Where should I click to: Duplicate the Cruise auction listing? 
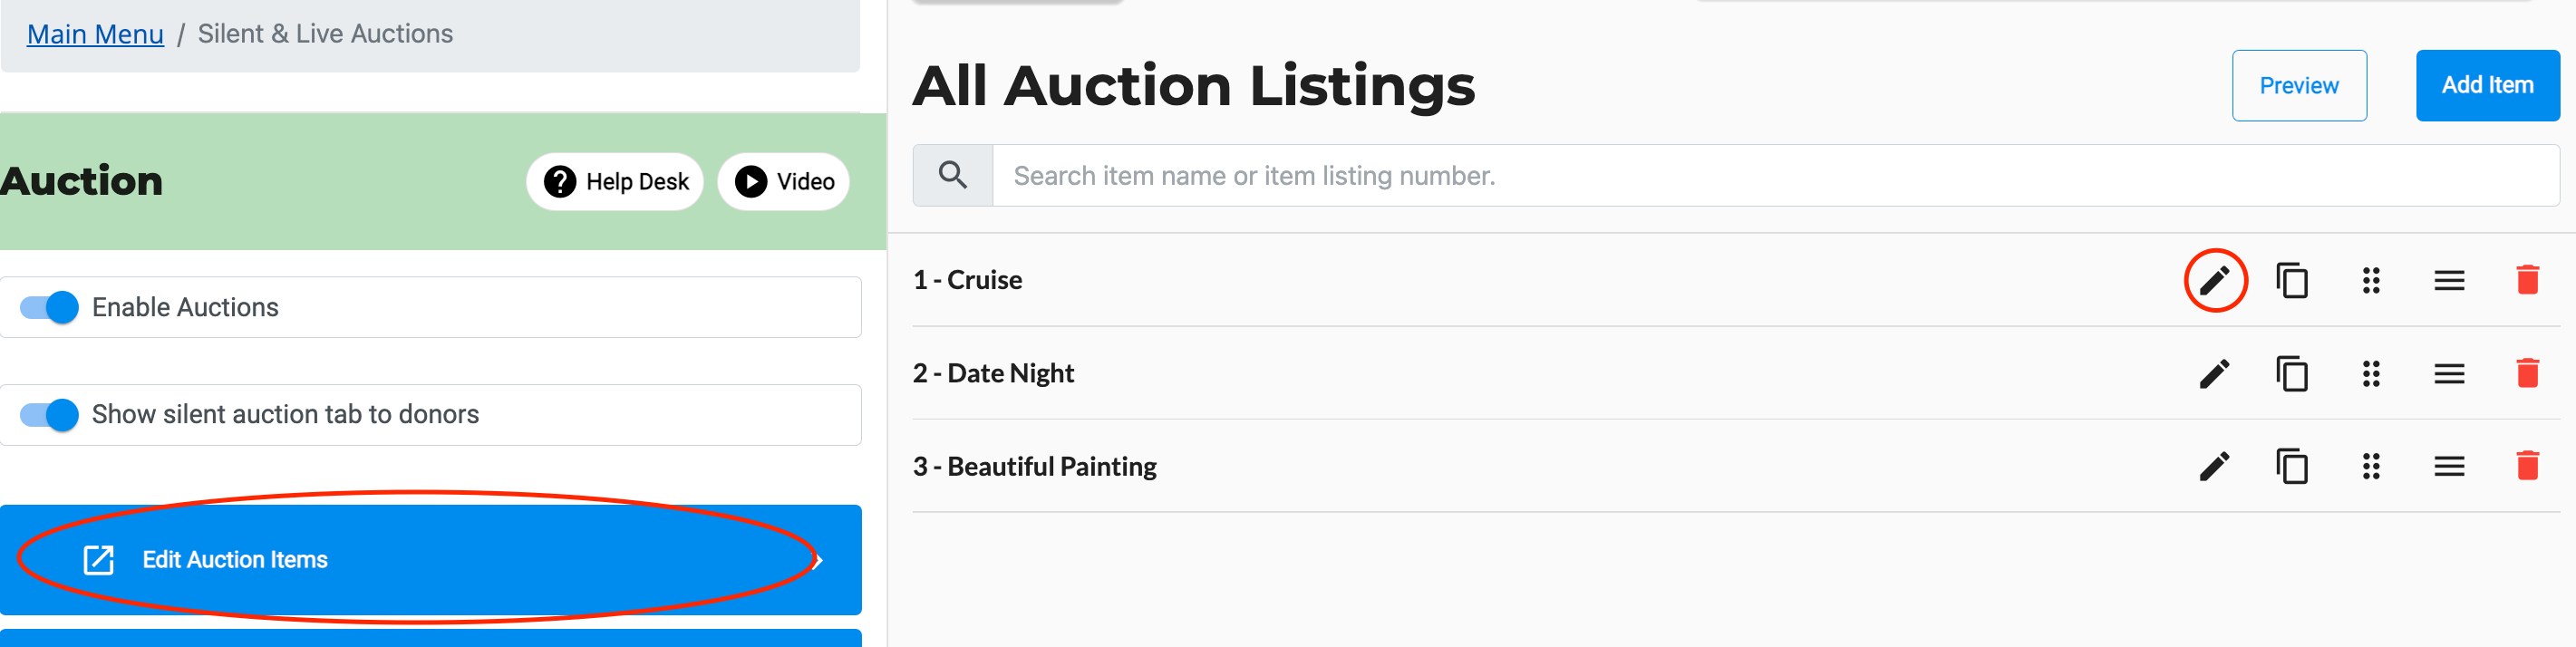pos(2292,280)
